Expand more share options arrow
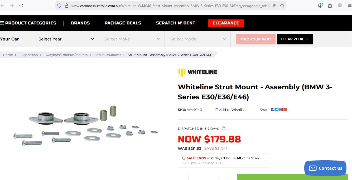Image resolution: width=352 pixels, height=180 pixels. click(290, 110)
